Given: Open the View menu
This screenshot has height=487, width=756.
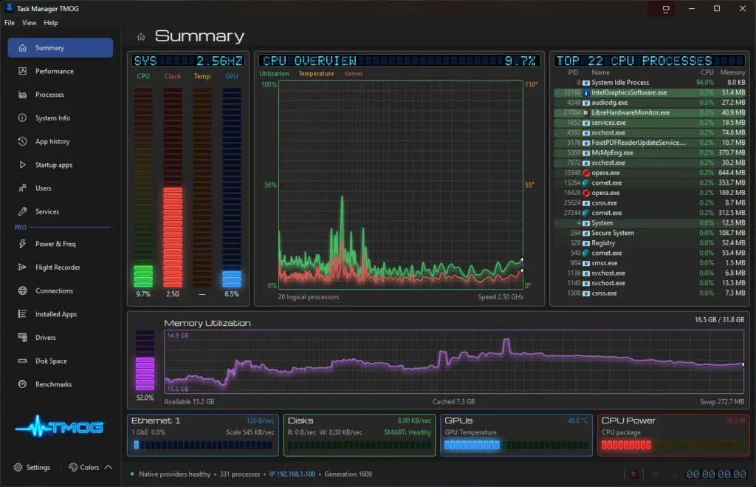Looking at the screenshot, I should click(29, 23).
